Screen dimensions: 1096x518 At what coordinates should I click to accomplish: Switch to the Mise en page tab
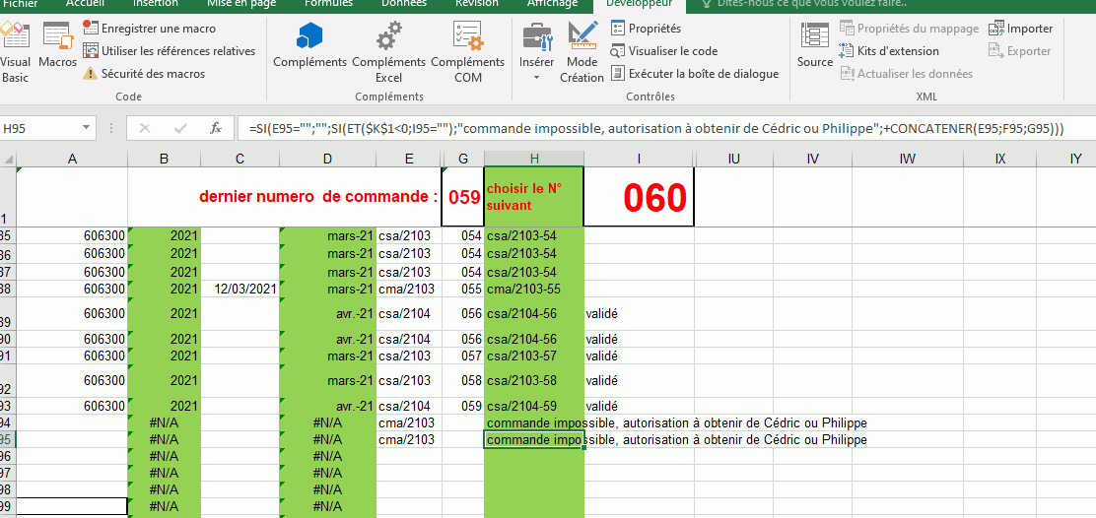(x=241, y=4)
